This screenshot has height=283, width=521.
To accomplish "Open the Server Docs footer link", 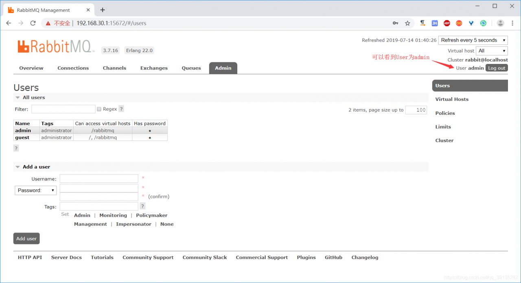I will click(66, 257).
